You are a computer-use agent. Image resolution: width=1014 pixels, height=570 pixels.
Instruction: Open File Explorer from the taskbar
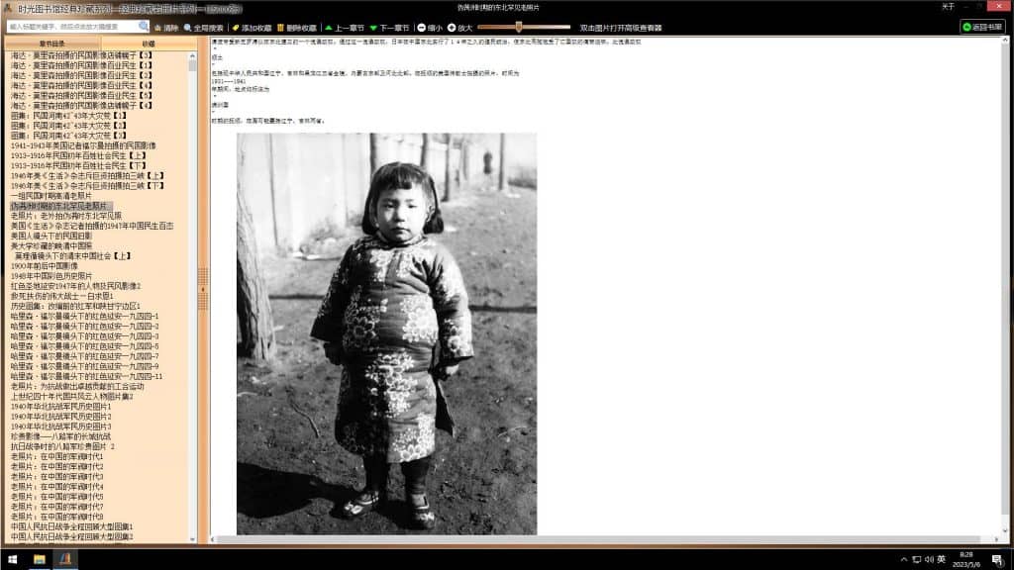39,560
